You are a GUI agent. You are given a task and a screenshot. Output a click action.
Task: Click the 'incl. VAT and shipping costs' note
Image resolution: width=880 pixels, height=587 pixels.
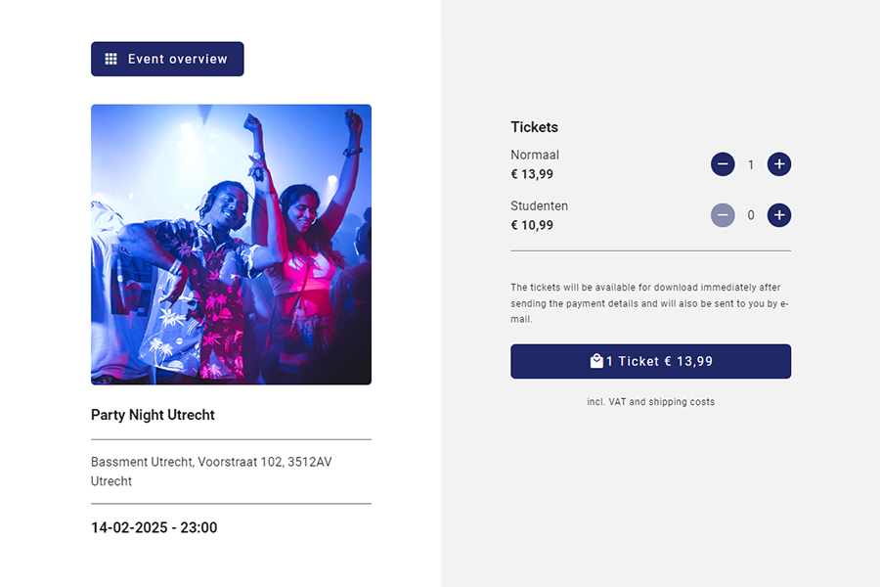tap(651, 402)
